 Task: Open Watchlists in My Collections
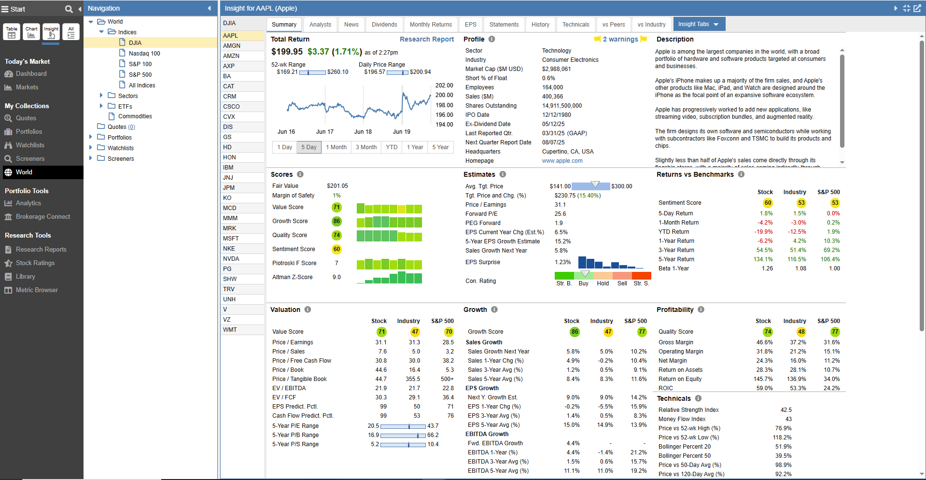pyautogui.click(x=29, y=145)
